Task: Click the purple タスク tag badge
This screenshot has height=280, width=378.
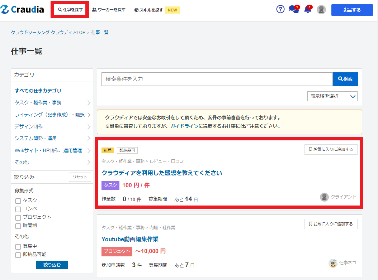Action: [110, 185]
